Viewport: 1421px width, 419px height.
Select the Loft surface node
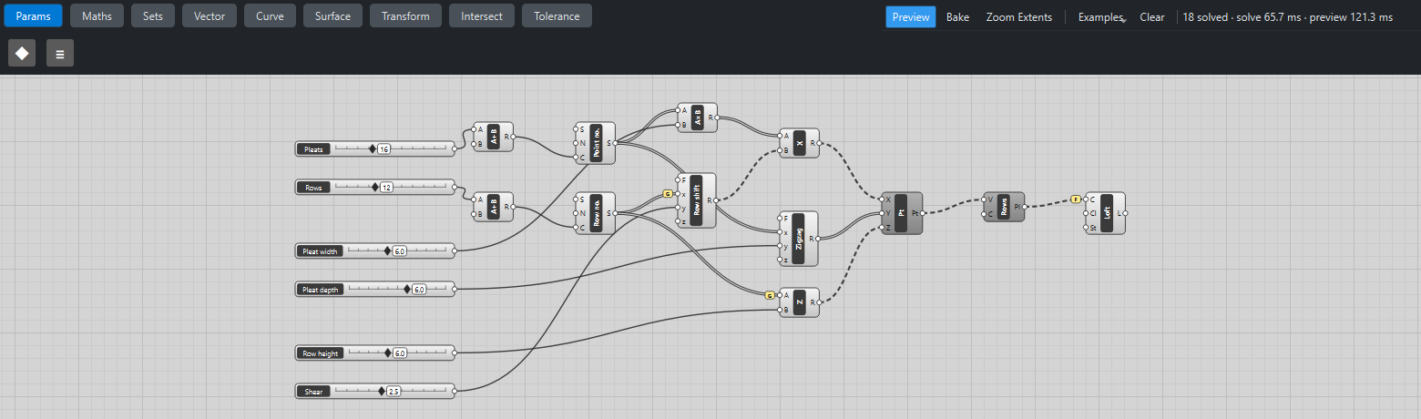tap(1106, 213)
